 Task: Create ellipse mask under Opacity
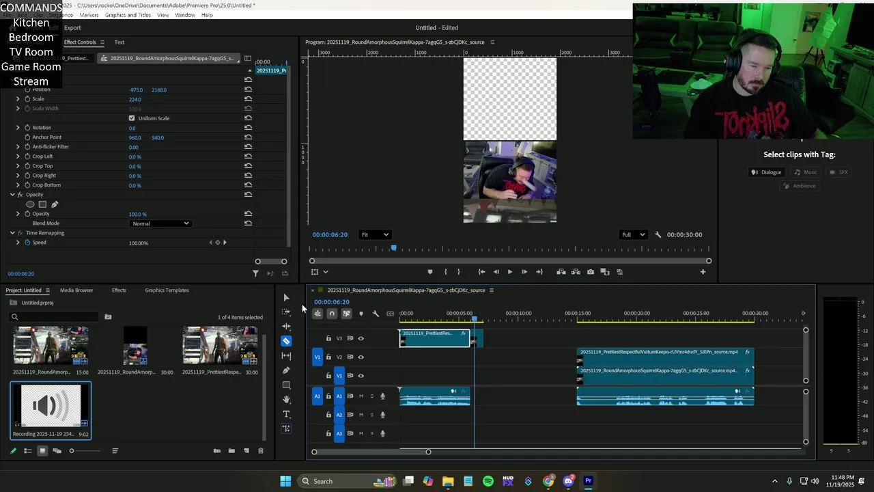click(x=30, y=204)
